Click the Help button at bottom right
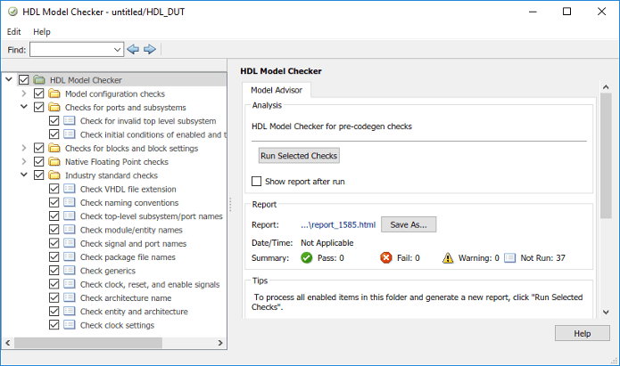The width and height of the screenshot is (620, 366). coord(582,334)
